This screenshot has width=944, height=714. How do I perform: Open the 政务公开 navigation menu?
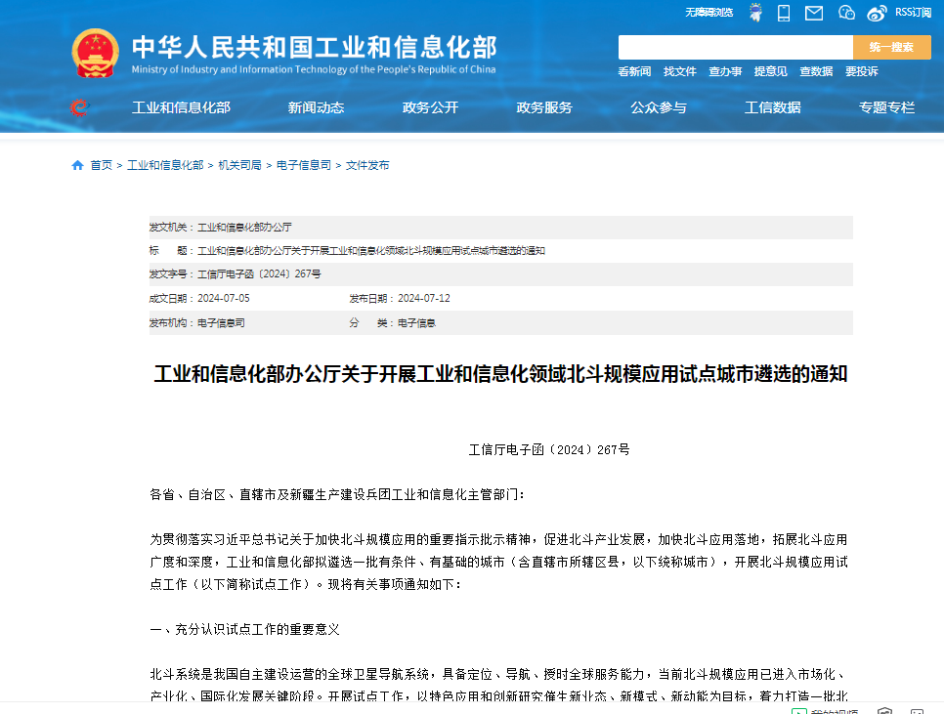(x=430, y=107)
